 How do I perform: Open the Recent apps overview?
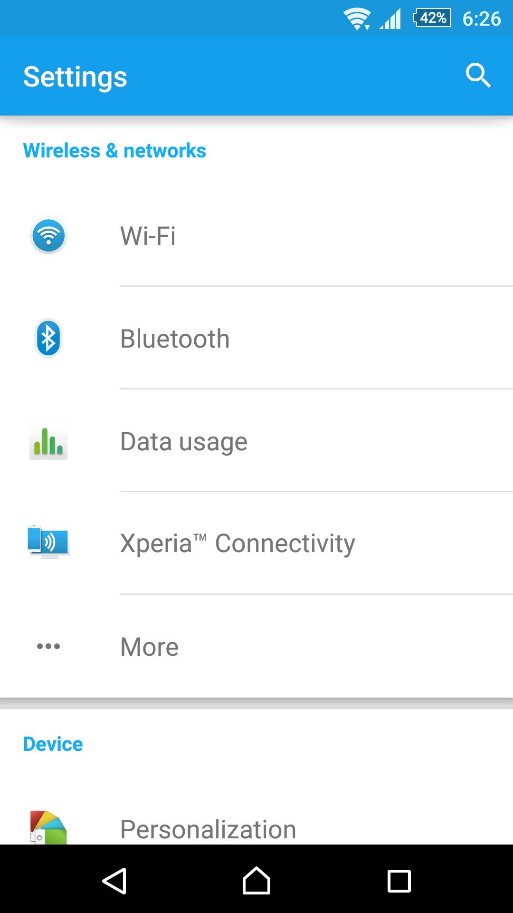[x=399, y=881]
